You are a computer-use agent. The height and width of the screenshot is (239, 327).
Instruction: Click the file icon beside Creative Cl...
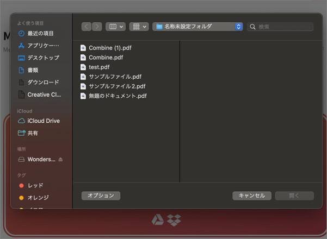21,95
